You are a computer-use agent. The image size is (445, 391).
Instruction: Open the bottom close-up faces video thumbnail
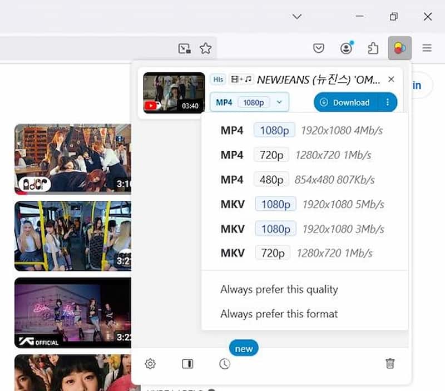pyautogui.click(x=73, y=373)
